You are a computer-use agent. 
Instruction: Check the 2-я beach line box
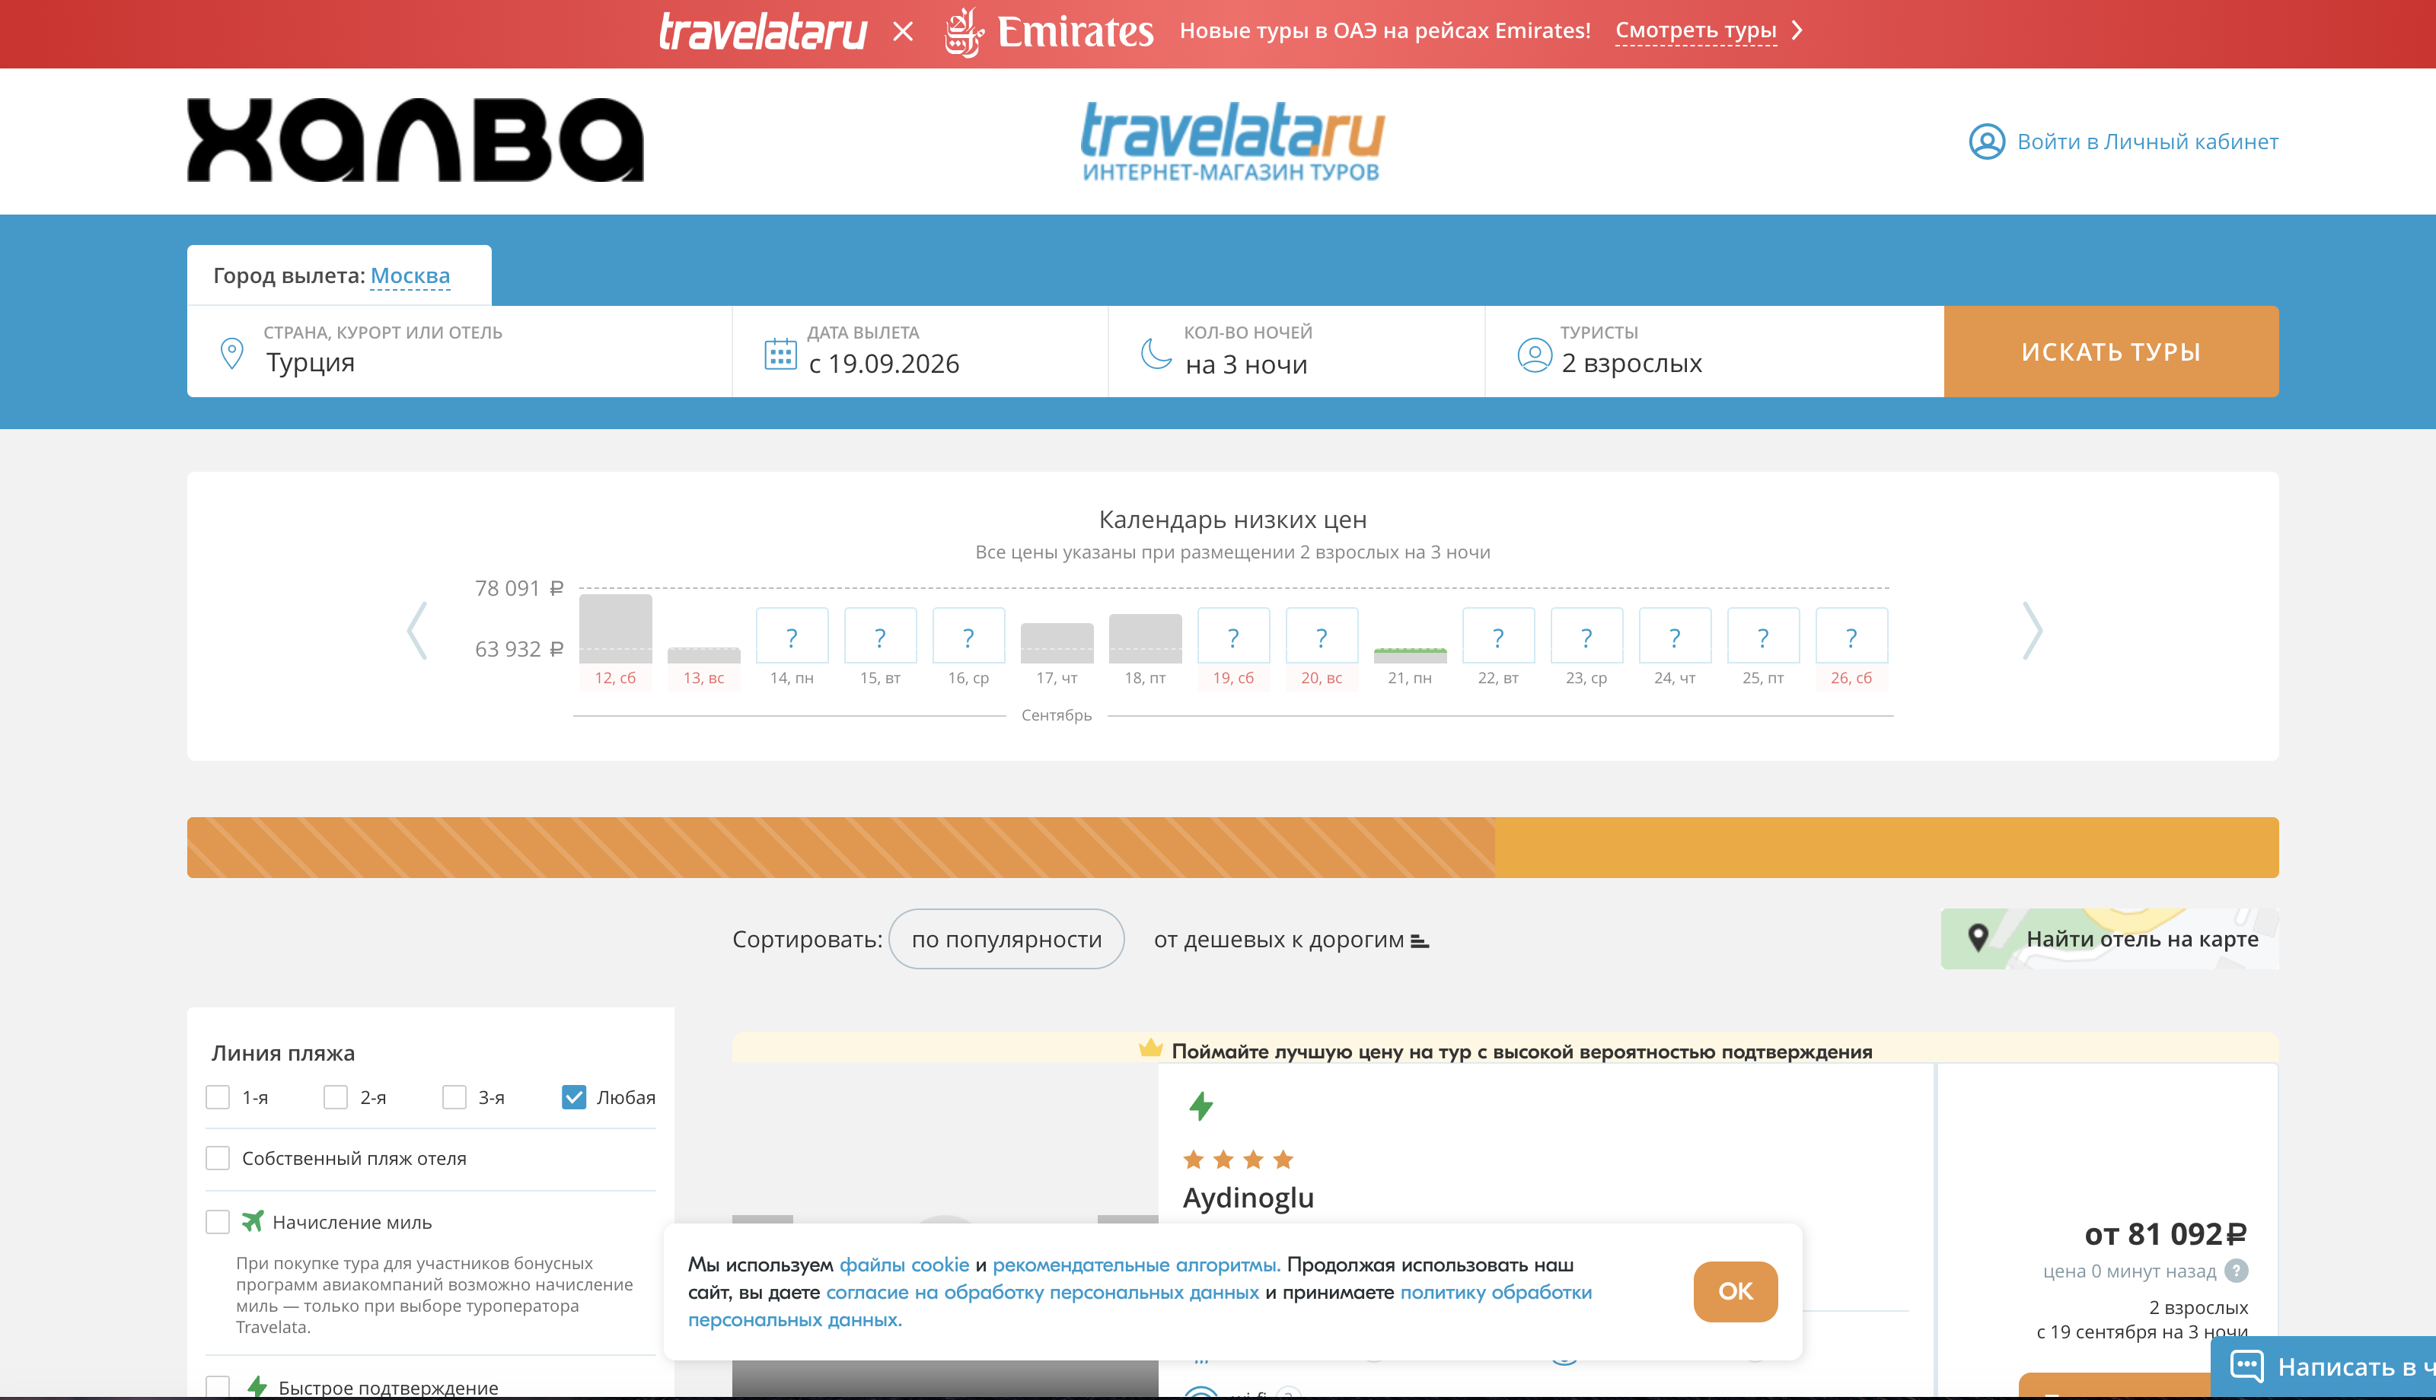tap(336, 1097)
